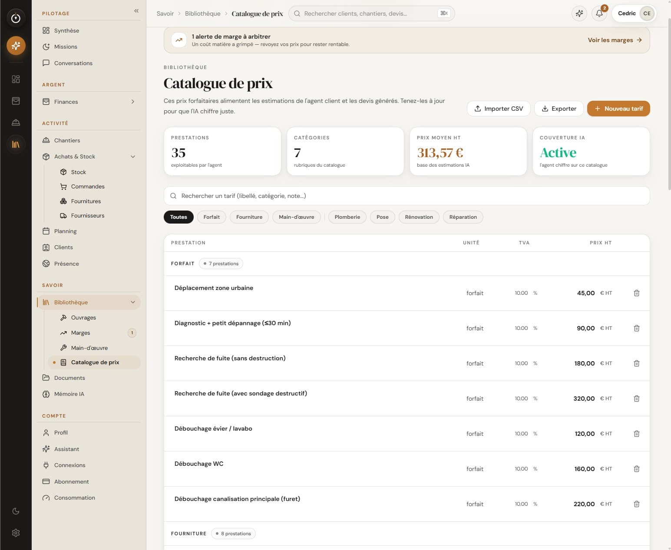Click the Savoir breadcrumb link
This screenshot has width=671, height=550.
[165, 13]
